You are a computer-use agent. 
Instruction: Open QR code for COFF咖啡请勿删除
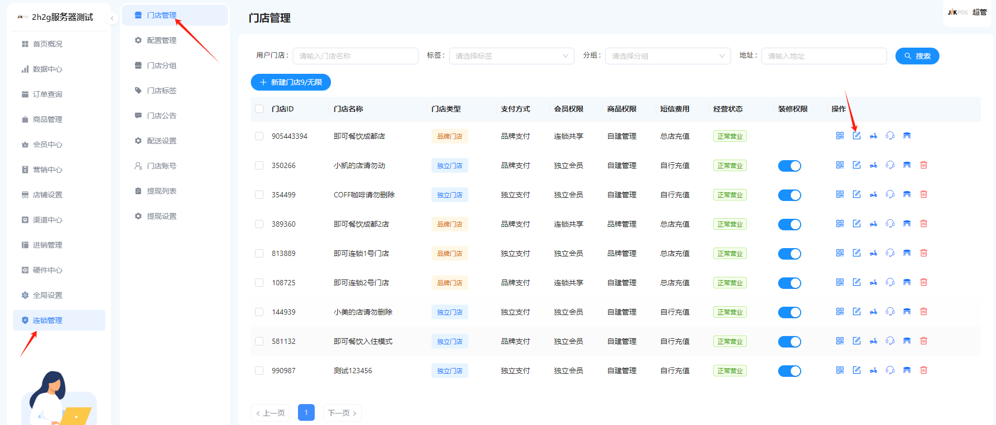point(840,194)
